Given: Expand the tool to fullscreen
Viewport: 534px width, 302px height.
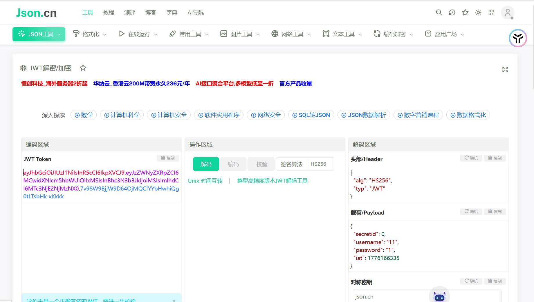Looking at the screenshot, I should click(x=505, y=69).
